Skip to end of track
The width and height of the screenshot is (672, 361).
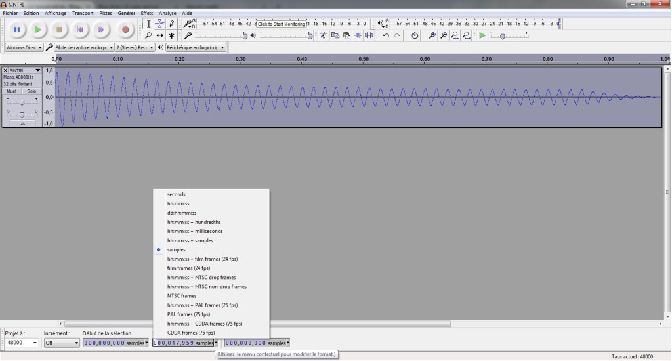click(101, 30)
